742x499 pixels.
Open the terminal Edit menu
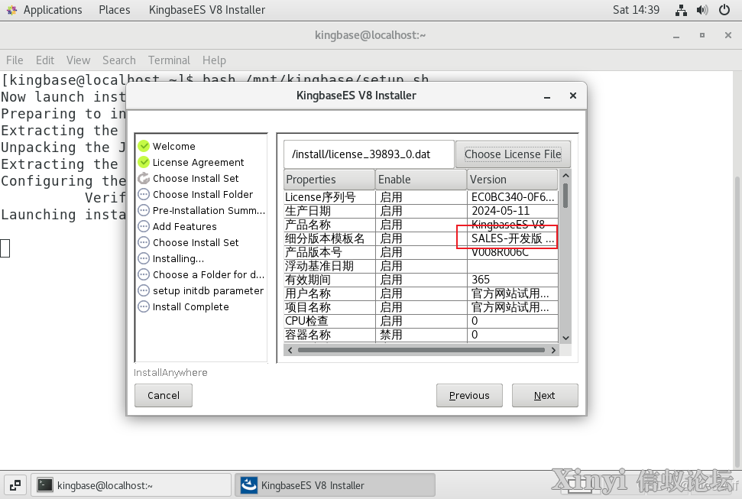[x=45, y=60]
